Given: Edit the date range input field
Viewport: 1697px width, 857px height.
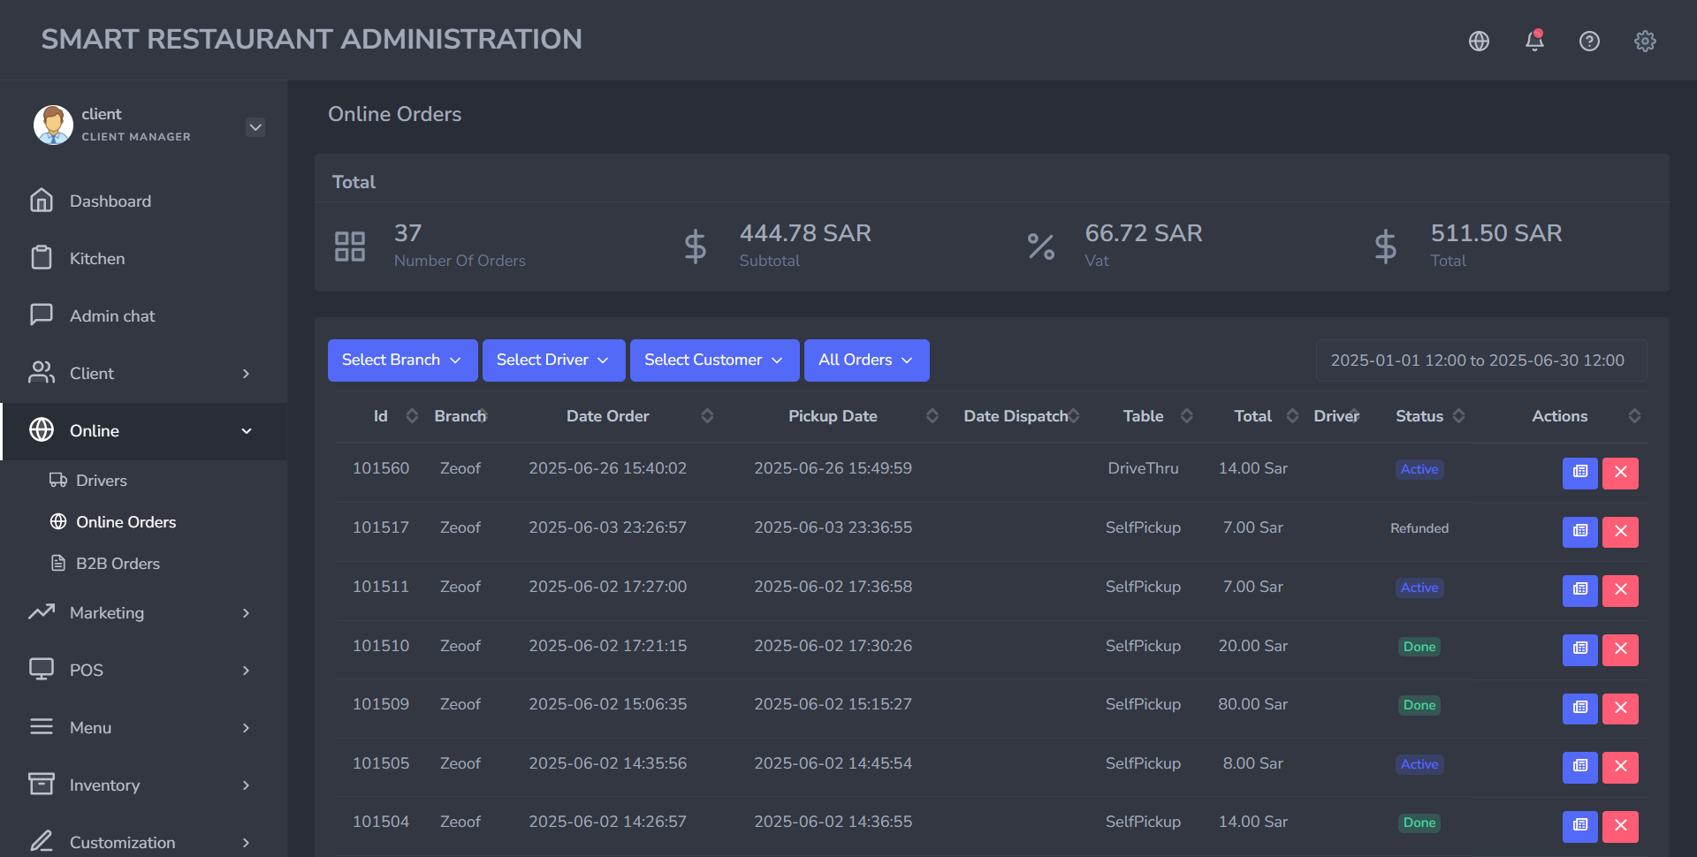Looking at the screenshot, I should click(x=1481, y=360).
